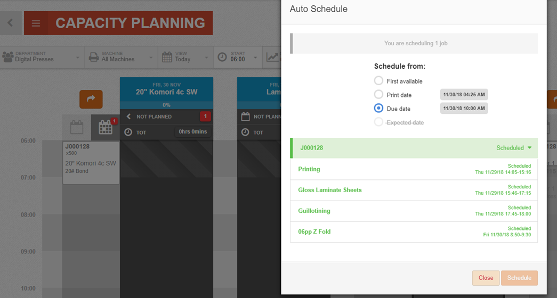Click the chart icon in the toolbar
The height and width of the screenshot is (298, 557).
(272, 57)
